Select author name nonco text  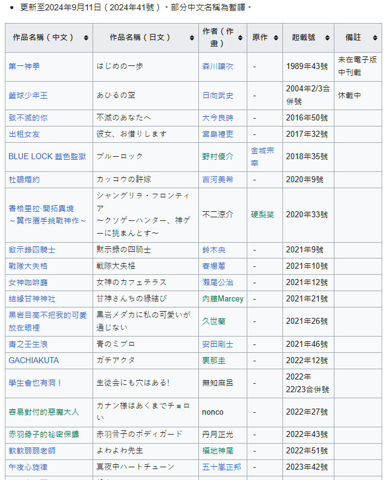tap(213, 412)
